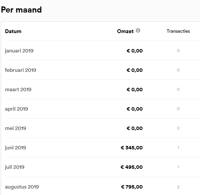The width and height of the screenshot is (200, 195).
Task: Open the januari 2019 row
Action: (x=102, y=51)
